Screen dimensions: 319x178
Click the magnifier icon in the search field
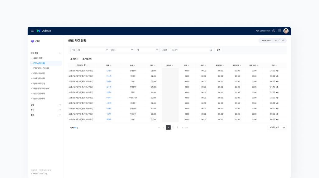pyautogui.click(x=211, y=50)
